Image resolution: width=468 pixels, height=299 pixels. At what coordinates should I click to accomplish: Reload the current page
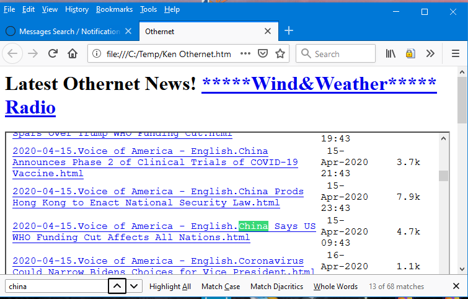(x=53, y=54)
